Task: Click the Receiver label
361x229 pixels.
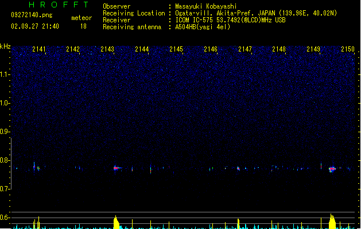Action: [x=117, y=20]
